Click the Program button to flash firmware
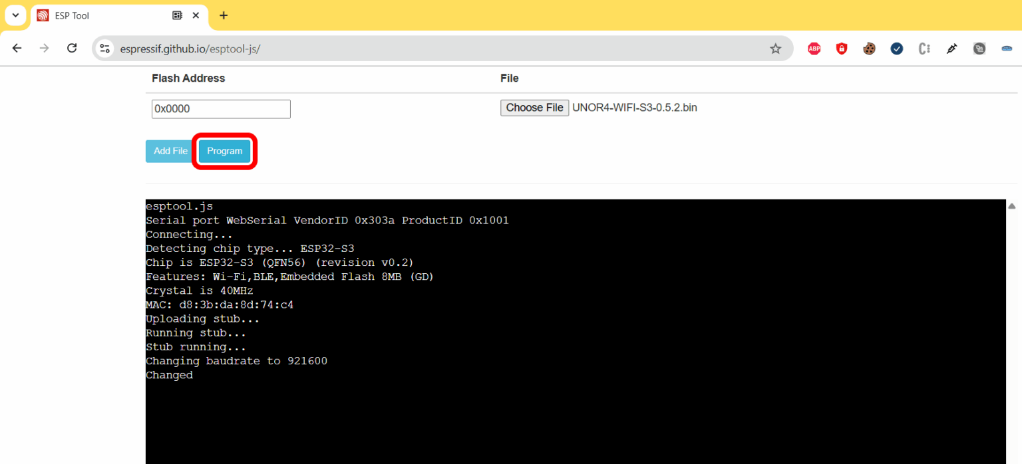This screenshot has width=1022, height=464. (224, 151)
